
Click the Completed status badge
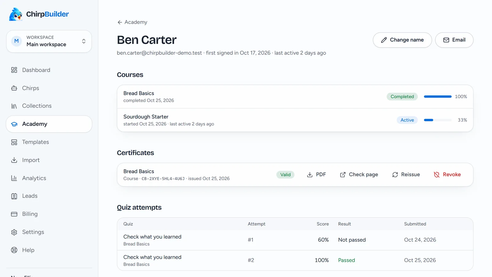point(402,97)
